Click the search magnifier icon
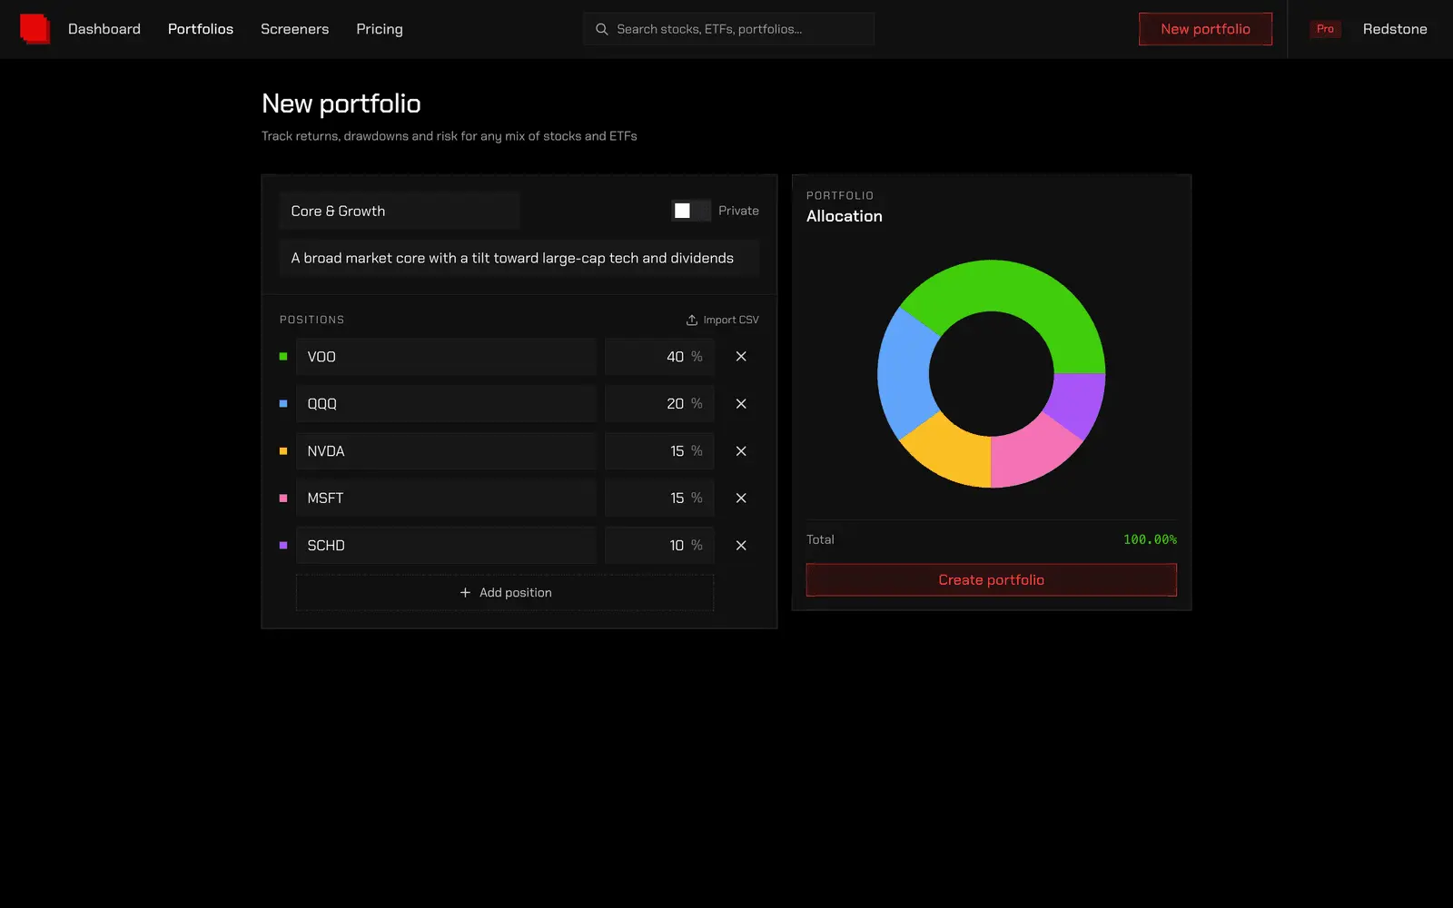 [601, 29]
